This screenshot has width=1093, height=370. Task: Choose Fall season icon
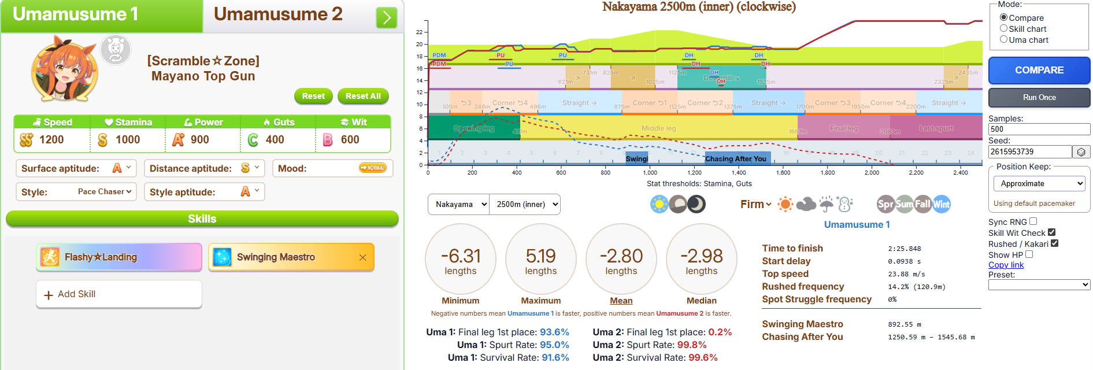[x=922, y=204]
